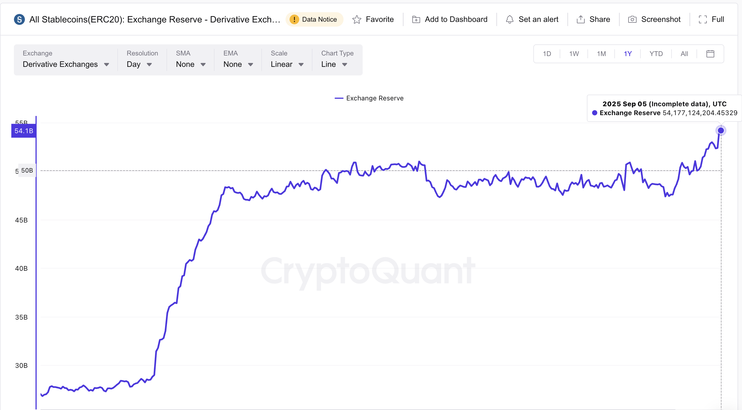This screenshot has width=742, height=410.
Task: Select the All time range tab
Action: tap(684, 54)
